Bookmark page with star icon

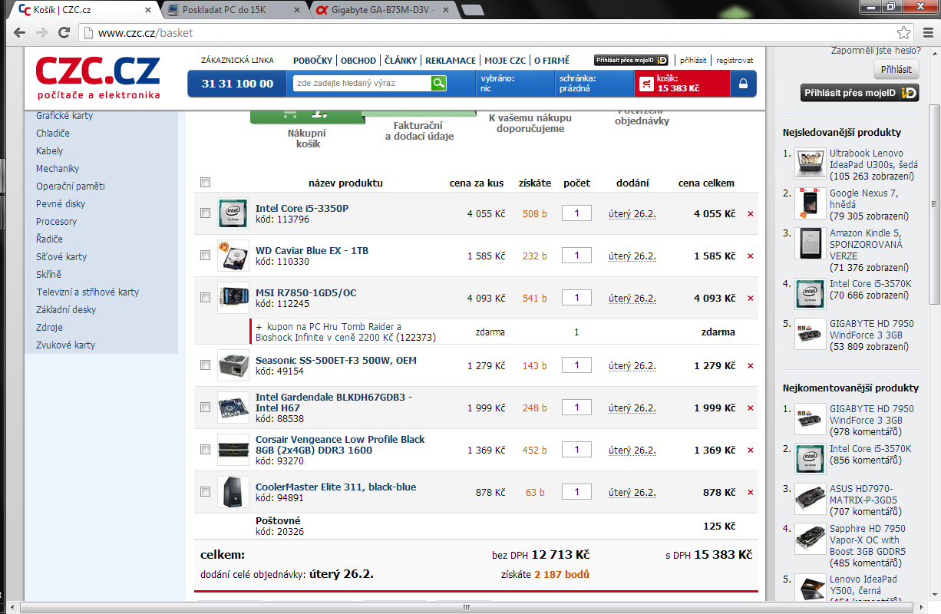tap(904, 33)
